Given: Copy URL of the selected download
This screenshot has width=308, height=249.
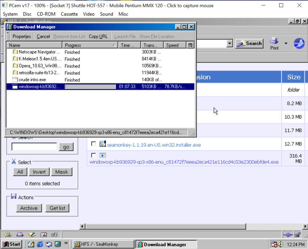Looking at the screenshot, I should click(x=98, y=36).
